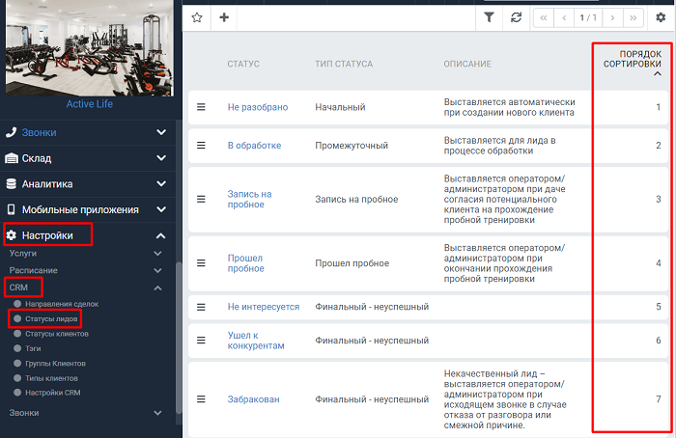The image size is (676, 438).
Task: Click Услуги settings submenu label
Action: click(23, 253)
